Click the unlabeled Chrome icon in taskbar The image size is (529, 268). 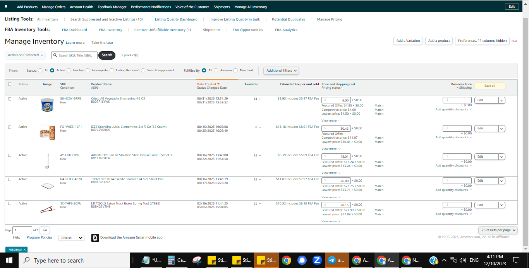pos(287,260)
